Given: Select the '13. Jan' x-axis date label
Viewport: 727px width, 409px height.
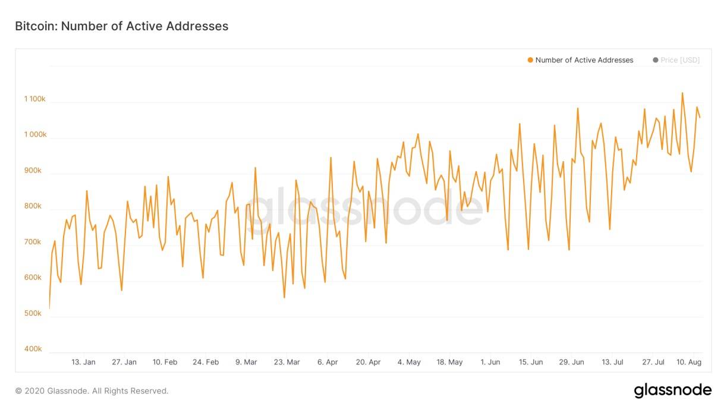Looking at the screenshot, I should [x=83, y=362].
